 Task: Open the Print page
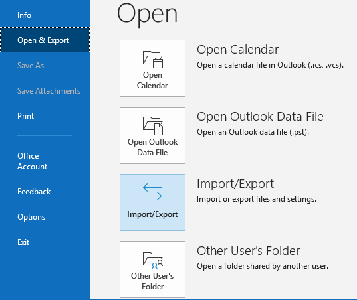coord(25,116)
